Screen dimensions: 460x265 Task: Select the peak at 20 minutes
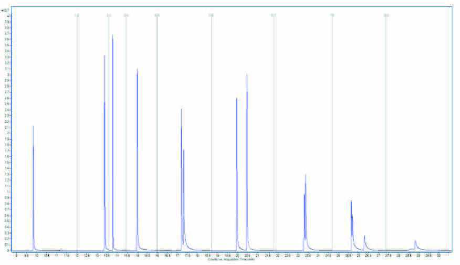237,173
